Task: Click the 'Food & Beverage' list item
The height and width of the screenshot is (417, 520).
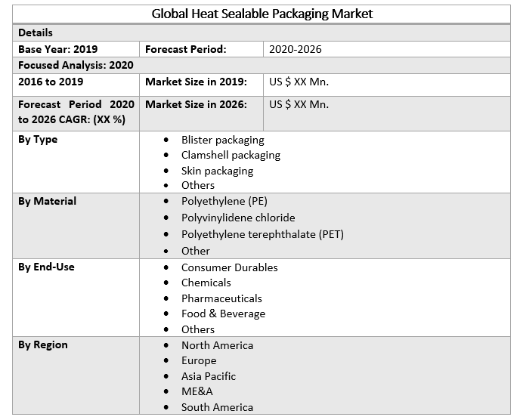Action: click(223, 314)
